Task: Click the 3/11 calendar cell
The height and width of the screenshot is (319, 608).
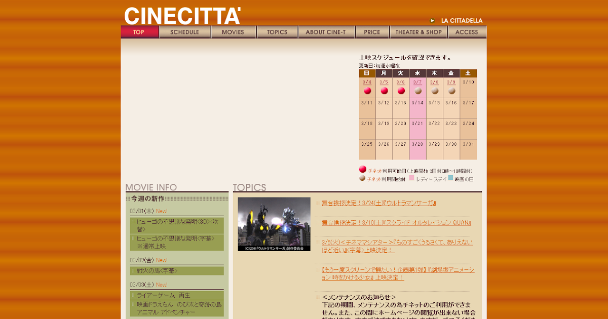Action: (x=367, y=108)
